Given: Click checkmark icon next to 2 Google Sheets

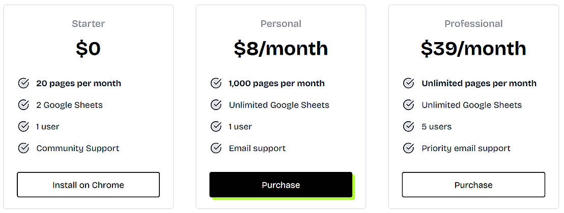Looking at the screenshot, I should coord(23,105).
